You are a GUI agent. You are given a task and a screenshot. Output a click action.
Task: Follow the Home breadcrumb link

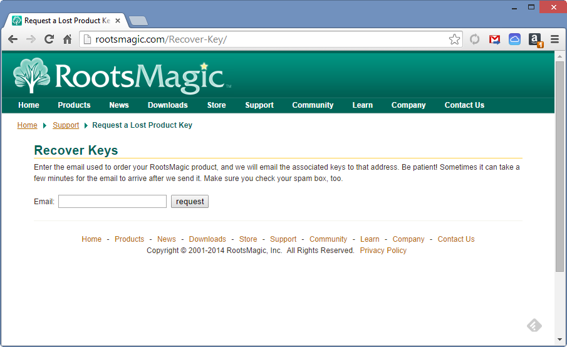pos(27,125)
